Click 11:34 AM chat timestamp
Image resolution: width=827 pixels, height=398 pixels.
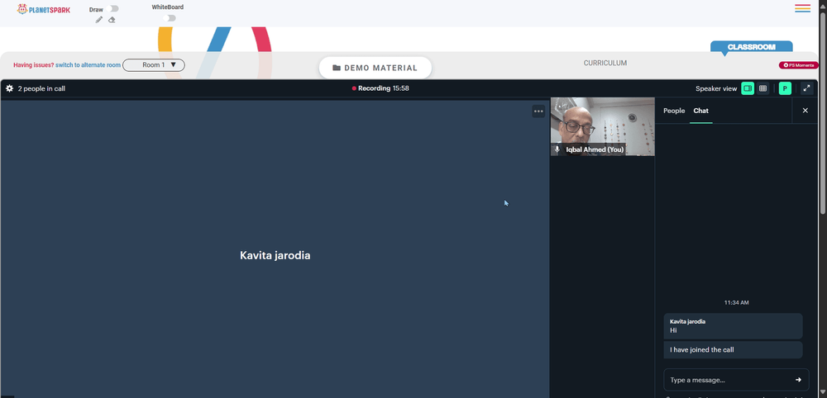click(x=736, y=303)
